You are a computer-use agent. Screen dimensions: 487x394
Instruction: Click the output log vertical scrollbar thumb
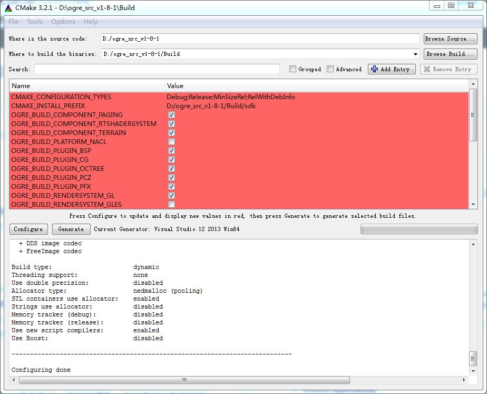tap(473, 359)
